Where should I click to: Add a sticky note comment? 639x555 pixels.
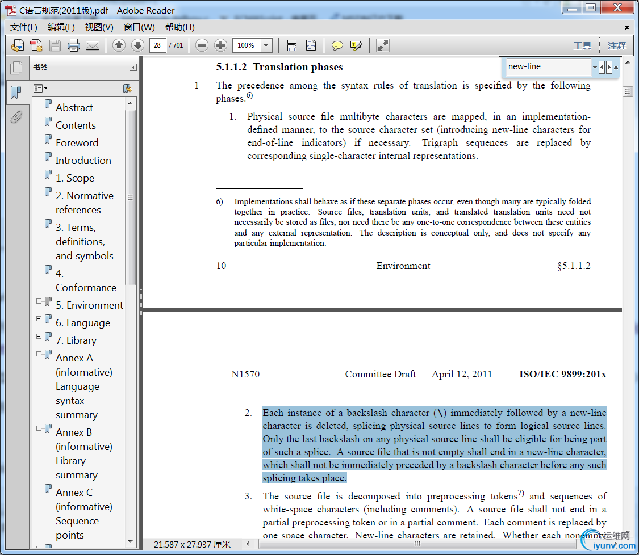click(x=337, y=45)
